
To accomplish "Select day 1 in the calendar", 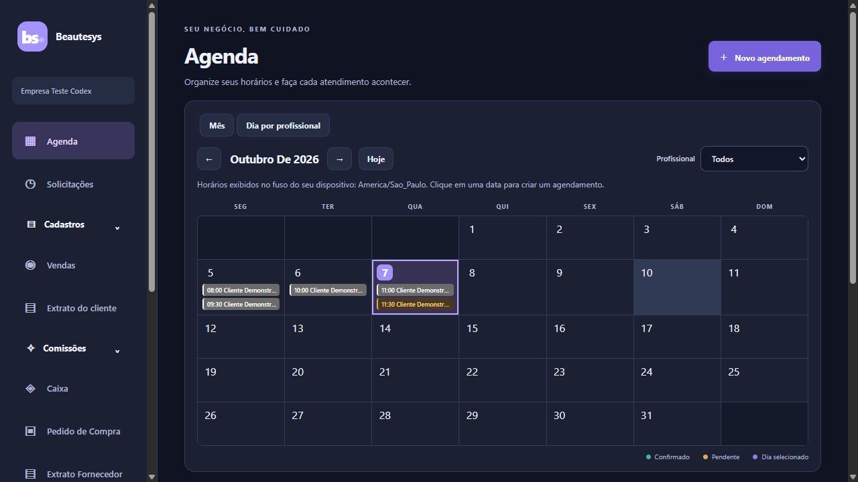I will coord(503,238).
